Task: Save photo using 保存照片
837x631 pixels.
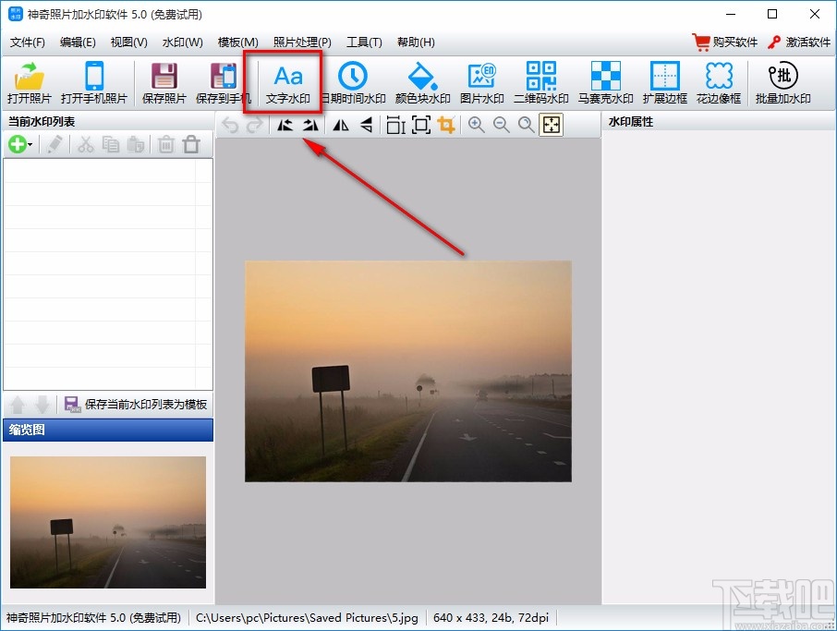Action: click(x=164, y=82)
